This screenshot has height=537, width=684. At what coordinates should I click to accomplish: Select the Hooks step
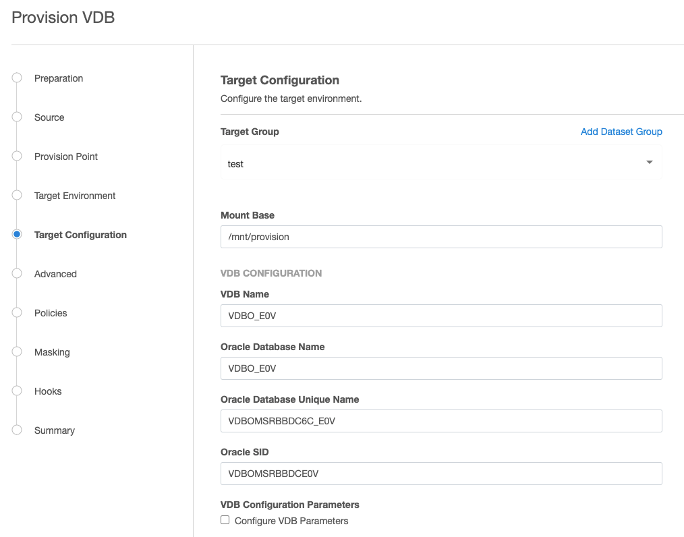[48, 391]
